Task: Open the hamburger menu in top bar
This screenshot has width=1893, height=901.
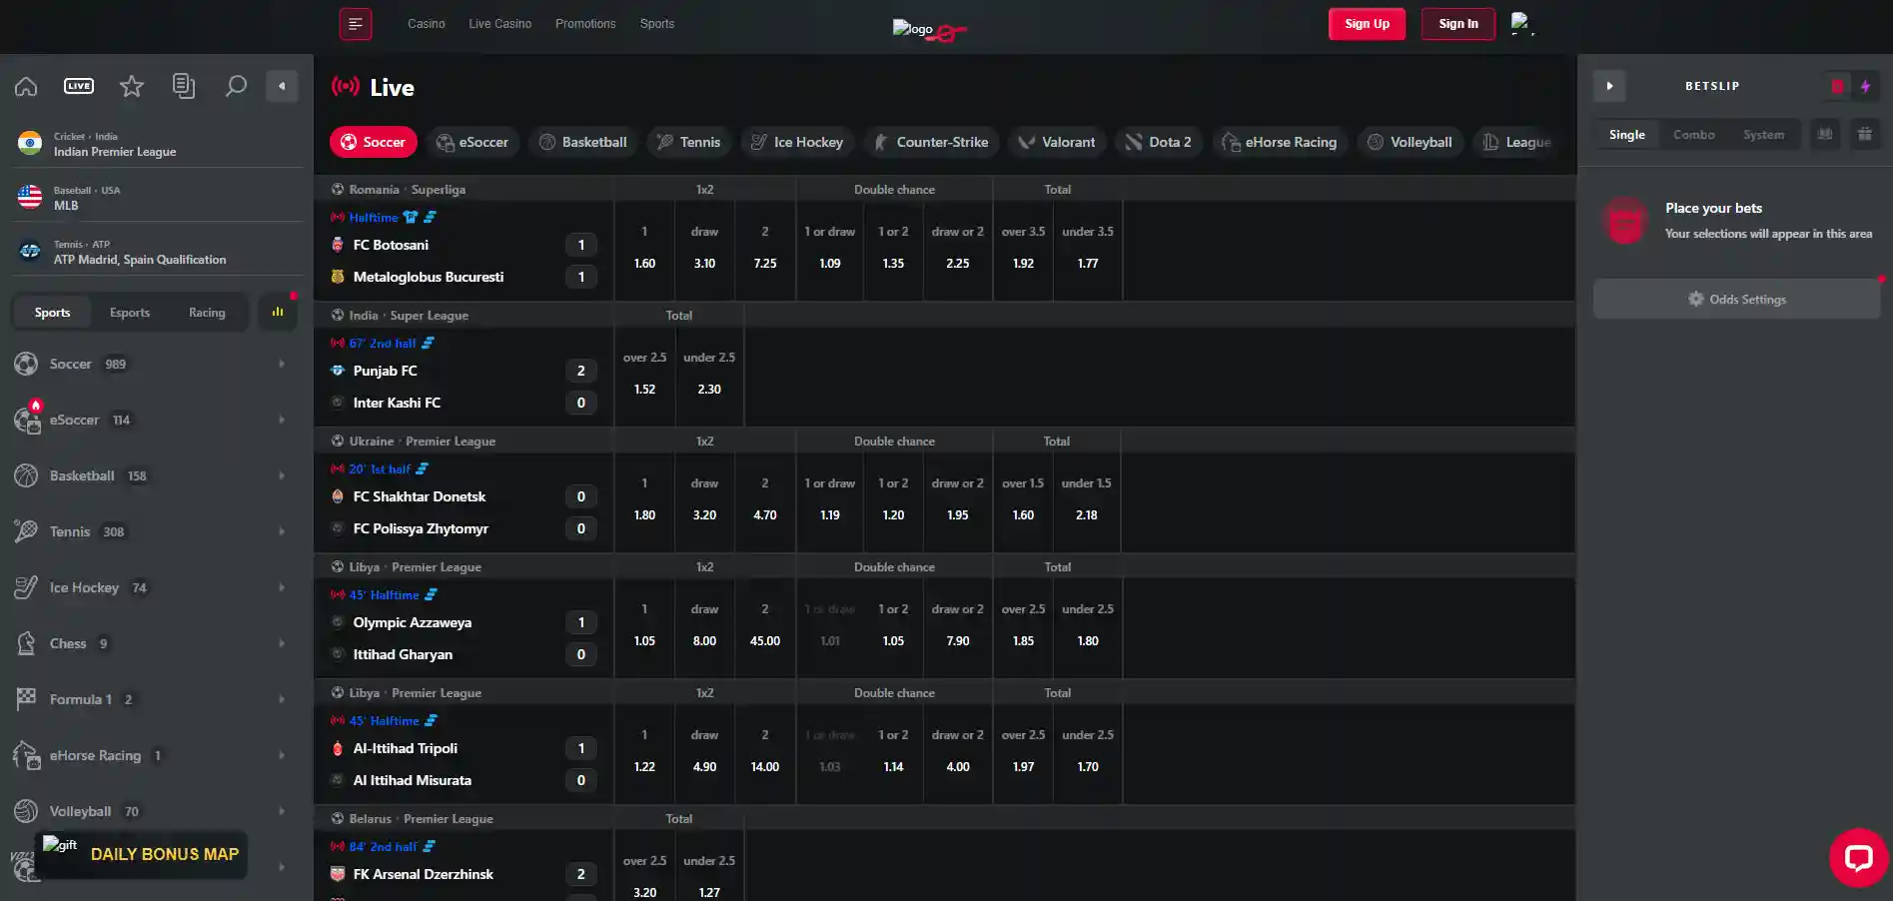Action: [356, 24]
